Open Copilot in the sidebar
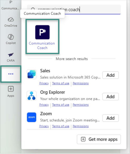 11,39
